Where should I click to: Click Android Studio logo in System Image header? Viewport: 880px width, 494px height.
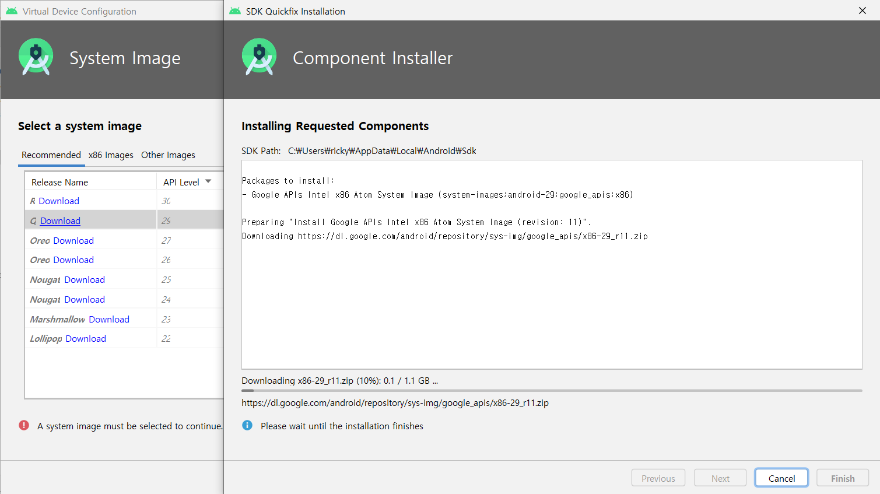point(36,57)
